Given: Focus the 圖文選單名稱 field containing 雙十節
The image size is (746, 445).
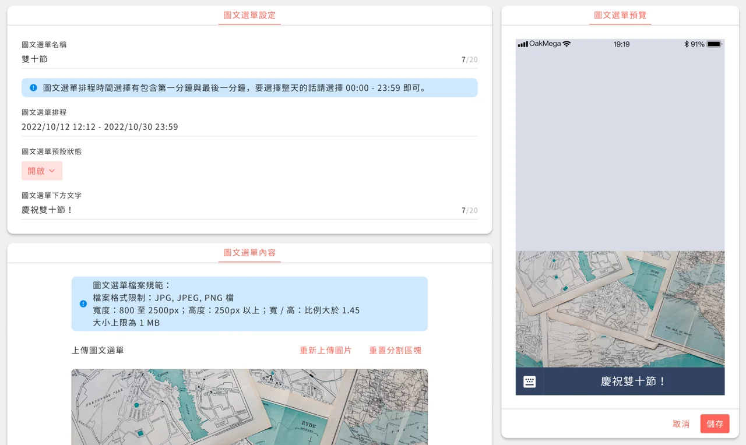Looking at the screenshot, I should coord(249,59).
